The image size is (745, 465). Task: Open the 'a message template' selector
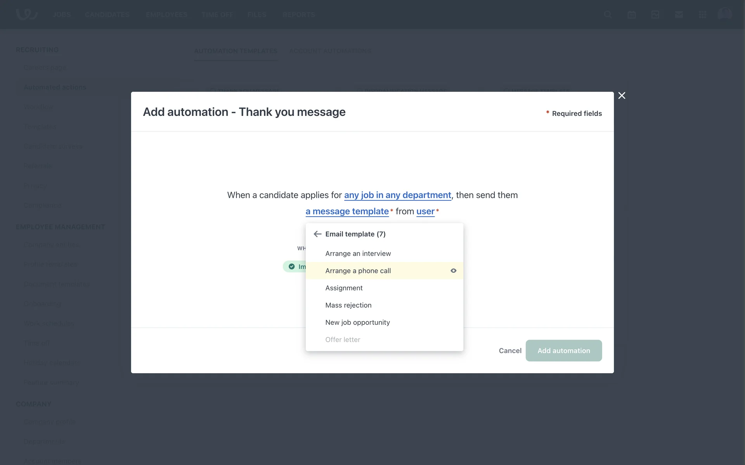347,212
